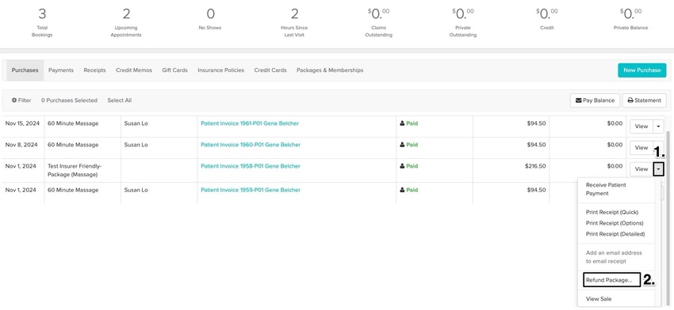Click the Hours Since Last Visit stat
The height and width of the screenshot is (310, 674).
pos(294,22)
